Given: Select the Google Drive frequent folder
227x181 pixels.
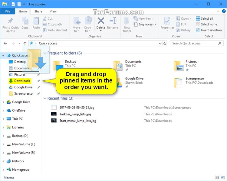Looking at the screenshot, I should 130,82.
